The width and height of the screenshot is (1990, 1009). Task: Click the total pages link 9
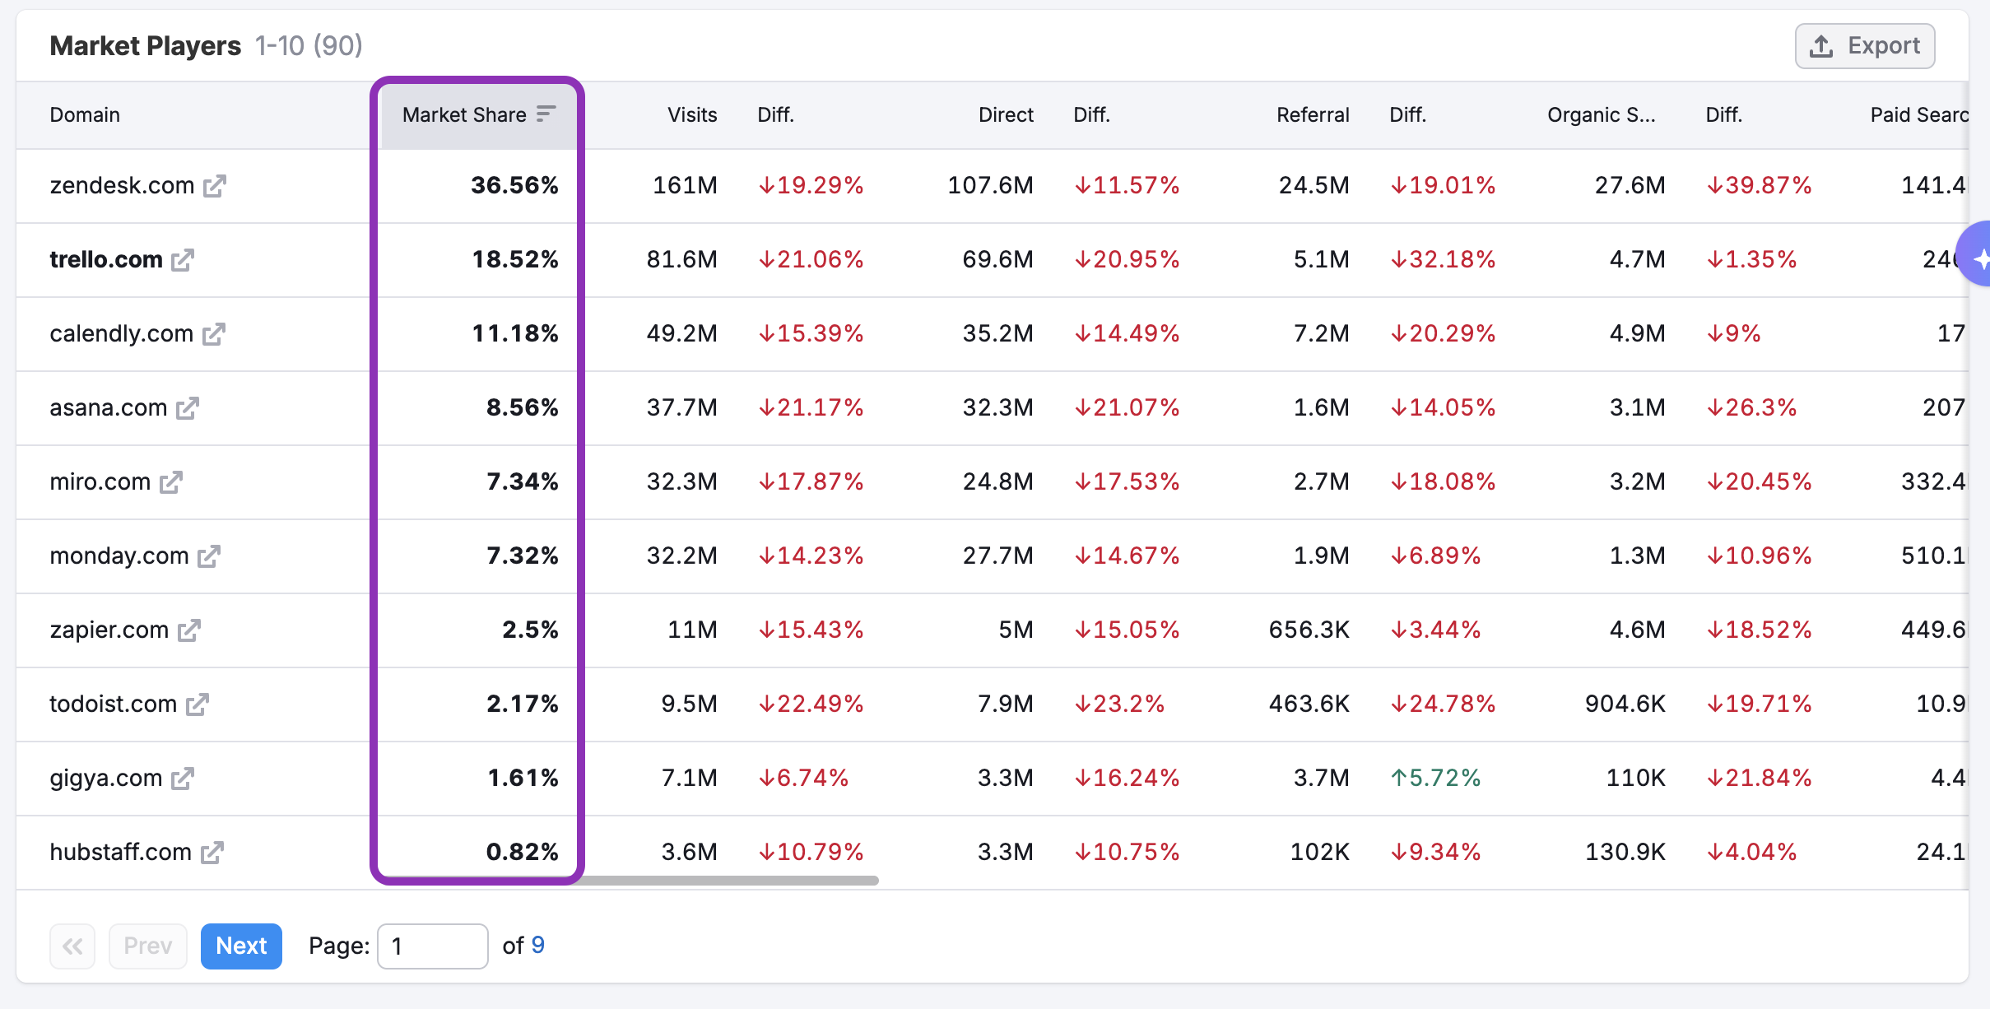[537, 945]
